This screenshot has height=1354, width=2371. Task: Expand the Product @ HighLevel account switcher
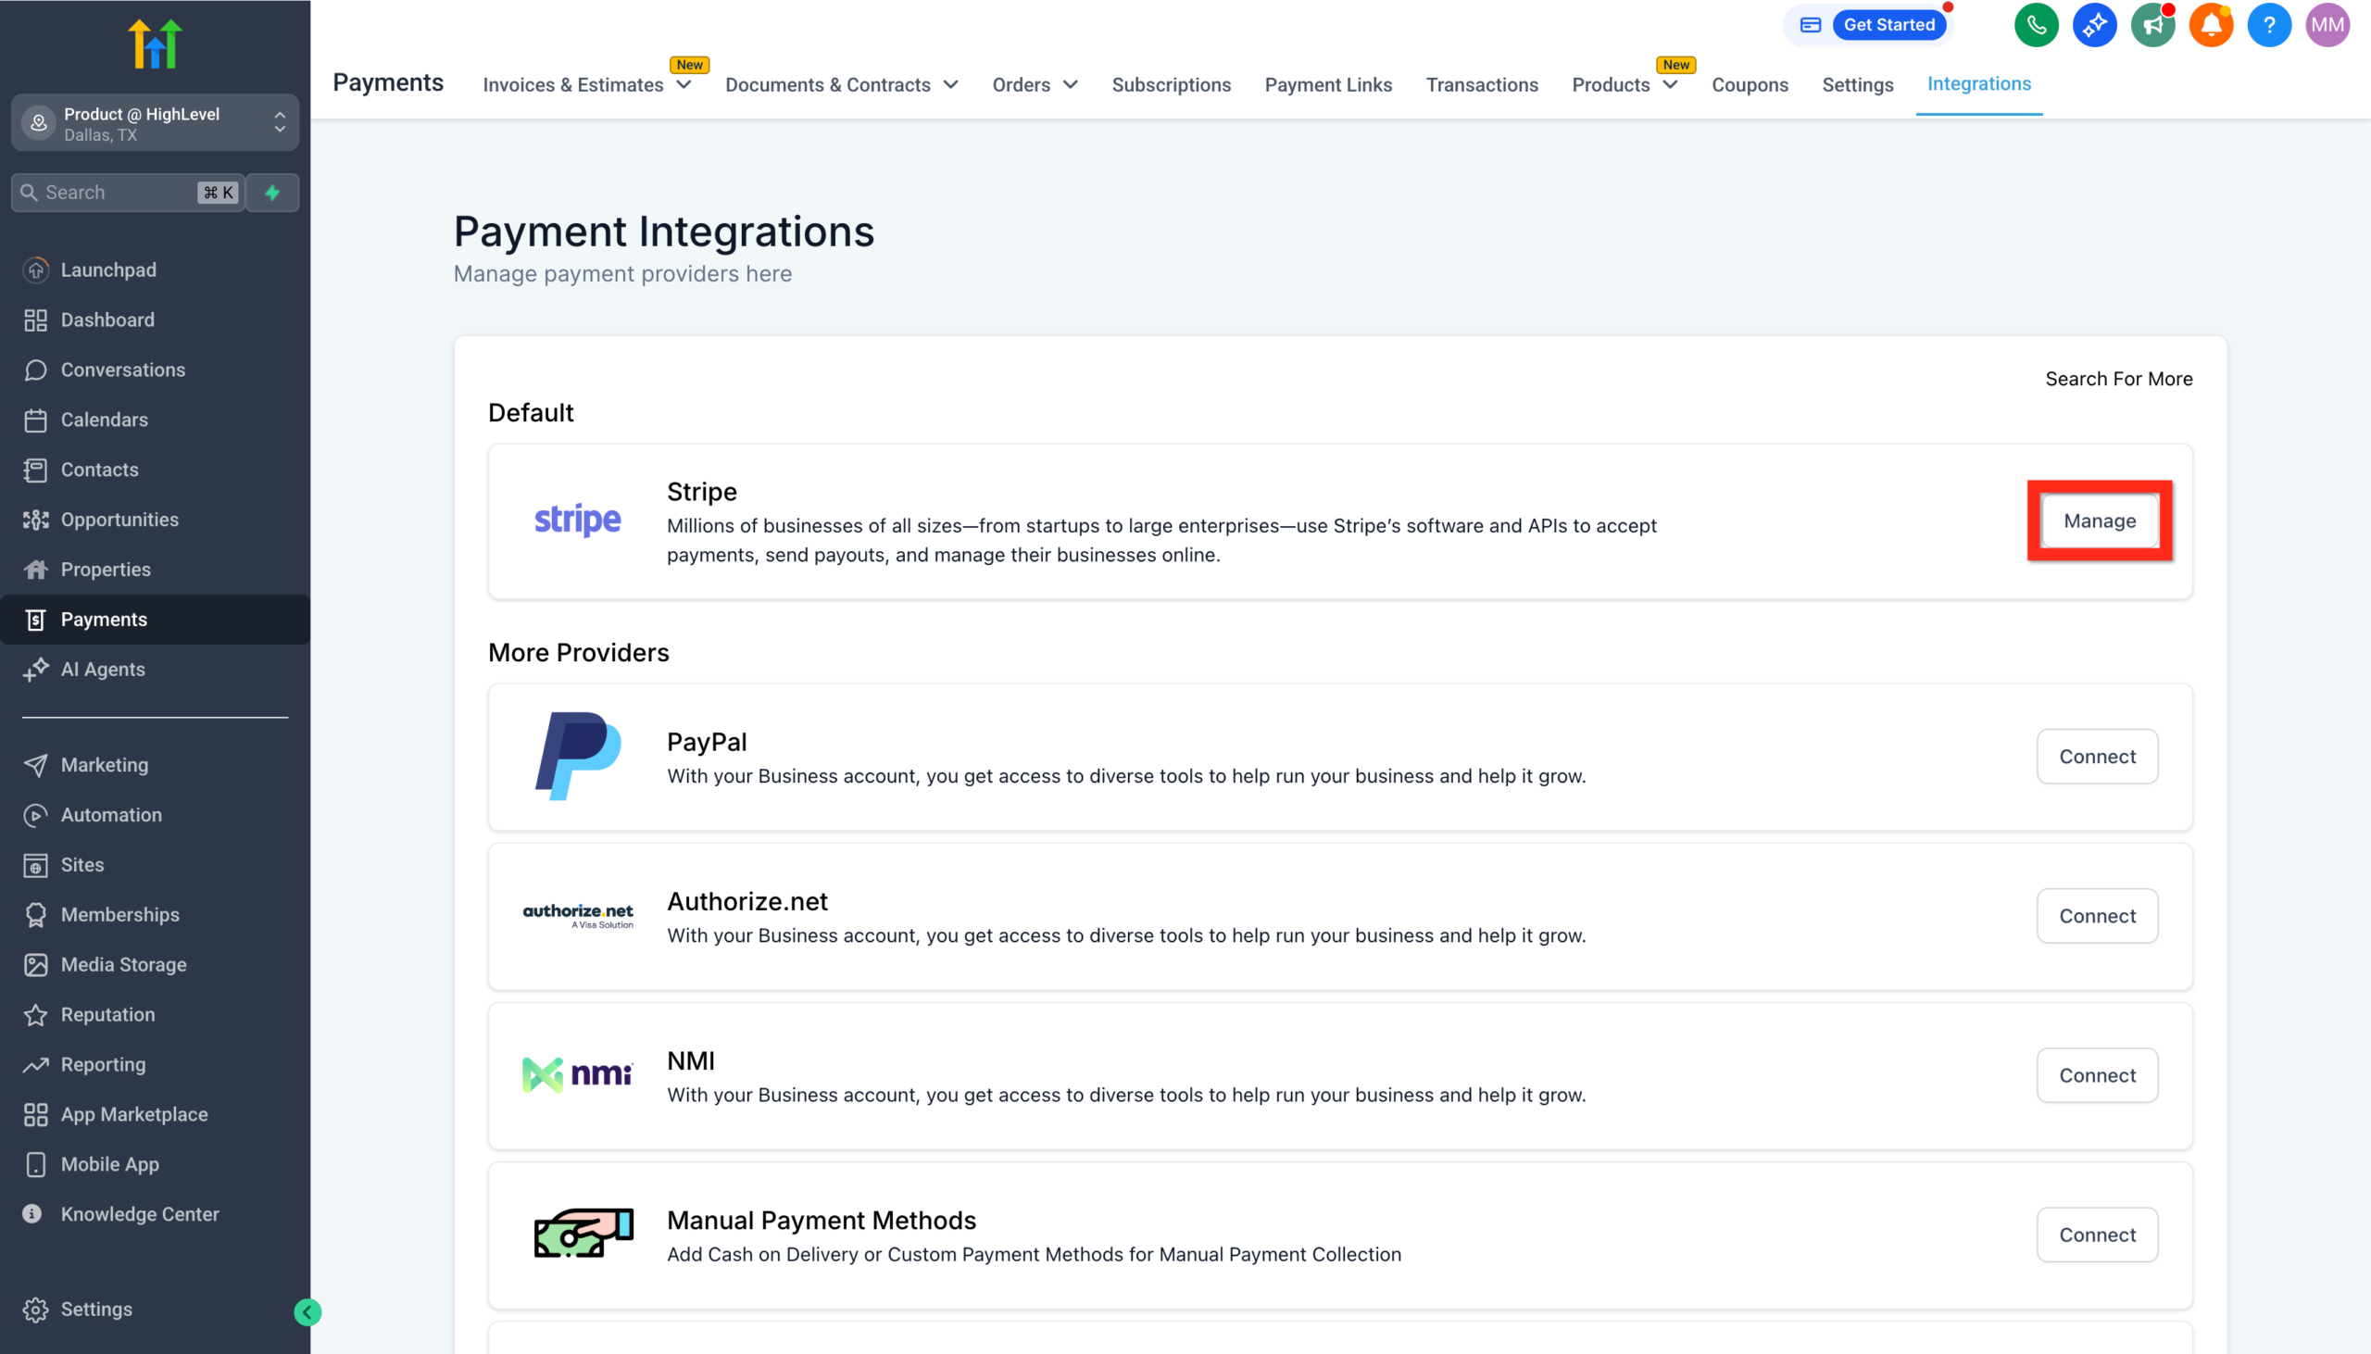[x=279, y=122]
